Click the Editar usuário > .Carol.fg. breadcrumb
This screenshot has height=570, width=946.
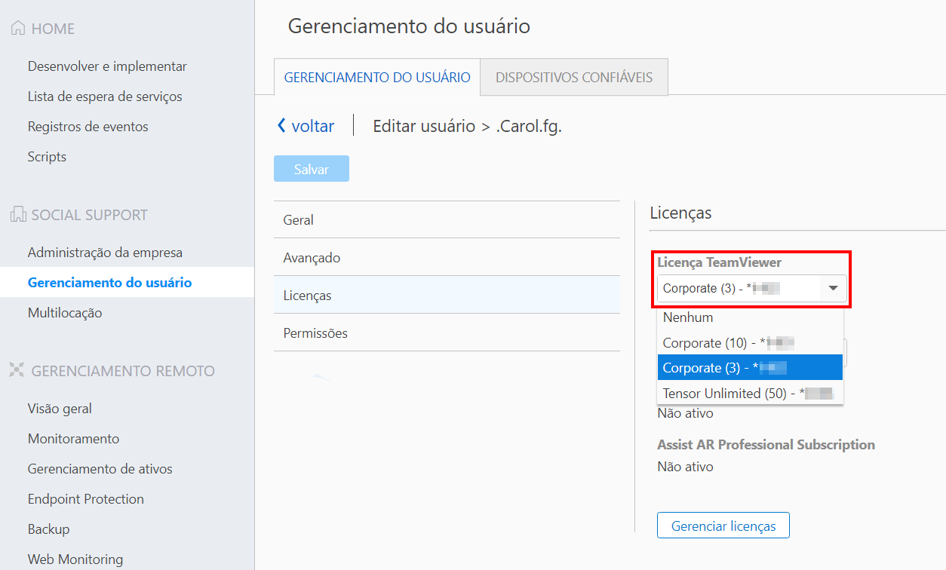468,126
